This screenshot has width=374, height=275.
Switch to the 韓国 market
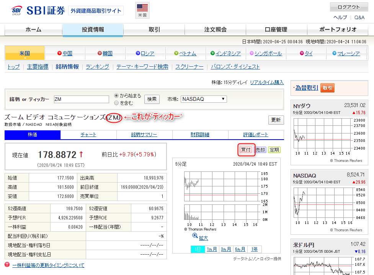(x=107, y=54)
